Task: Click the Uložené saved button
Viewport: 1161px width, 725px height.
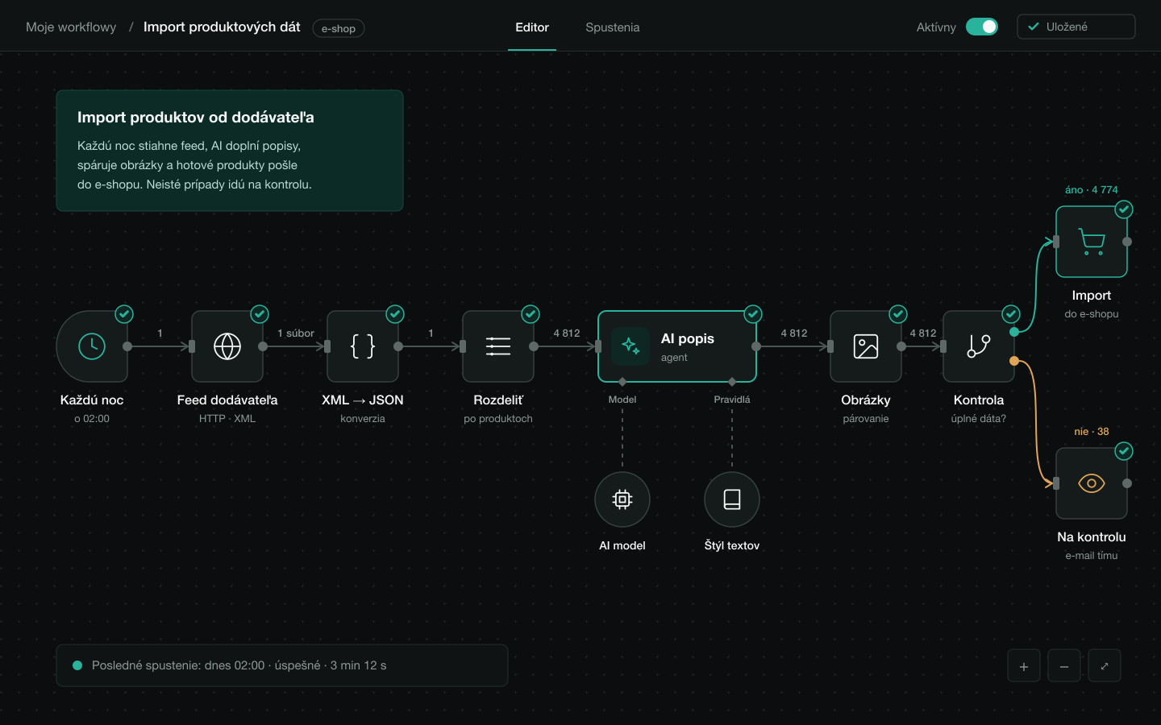Action: pyautogui.click(x=1076, y=27)
